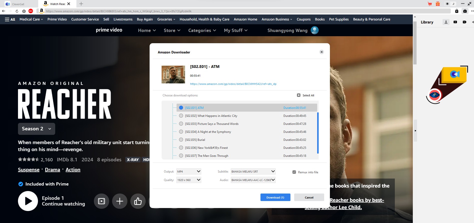Open the downloading tasks icon in Library

[446, 22]
